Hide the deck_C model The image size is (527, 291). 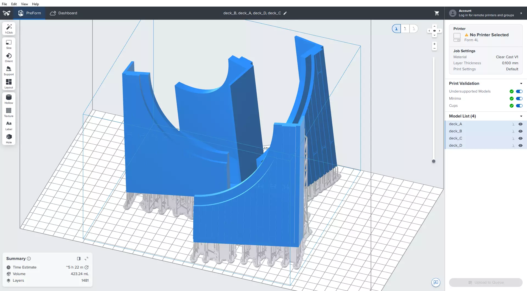coord(520,138)
